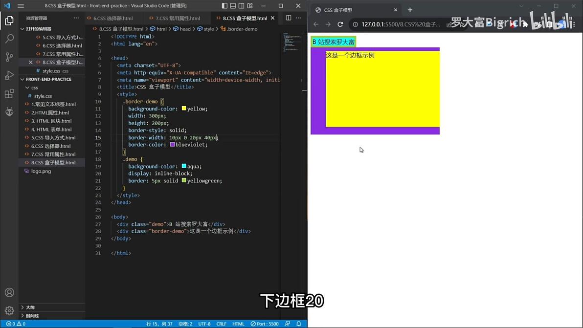Open the alien-face icon in the activity bar

pyautogui.click(x=9, y=111)
